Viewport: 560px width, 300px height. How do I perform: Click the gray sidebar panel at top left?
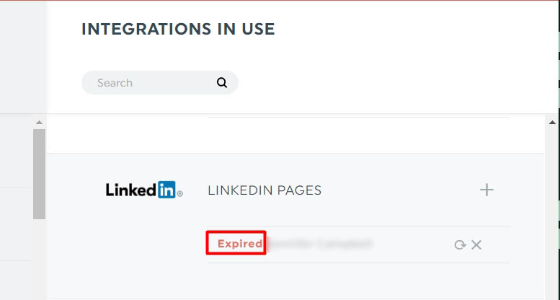click(x=23, y=56)
